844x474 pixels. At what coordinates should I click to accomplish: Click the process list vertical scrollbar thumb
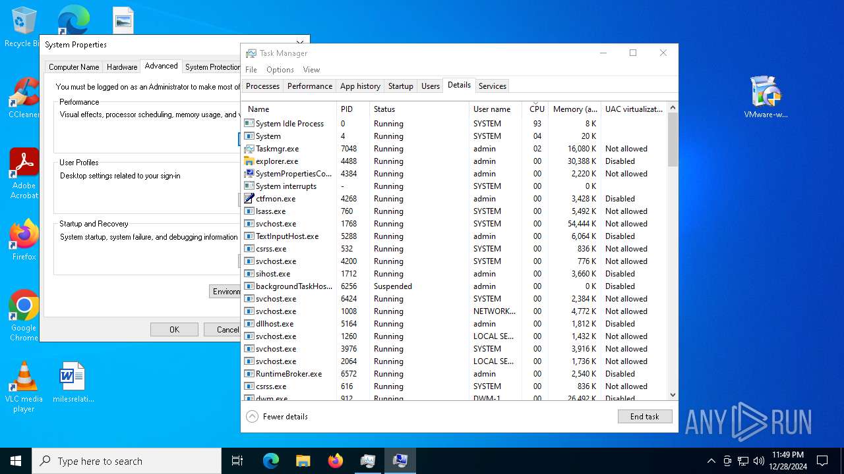[673, 139]
